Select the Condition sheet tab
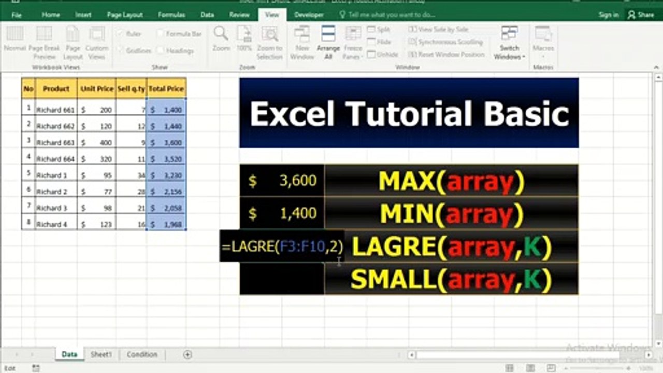 142,354
